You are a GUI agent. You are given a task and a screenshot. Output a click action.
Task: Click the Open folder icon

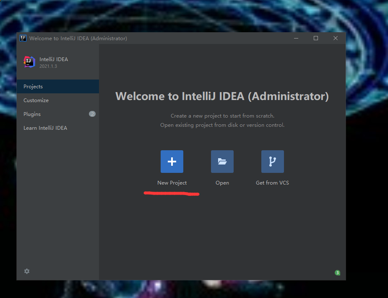pos(222,162)
